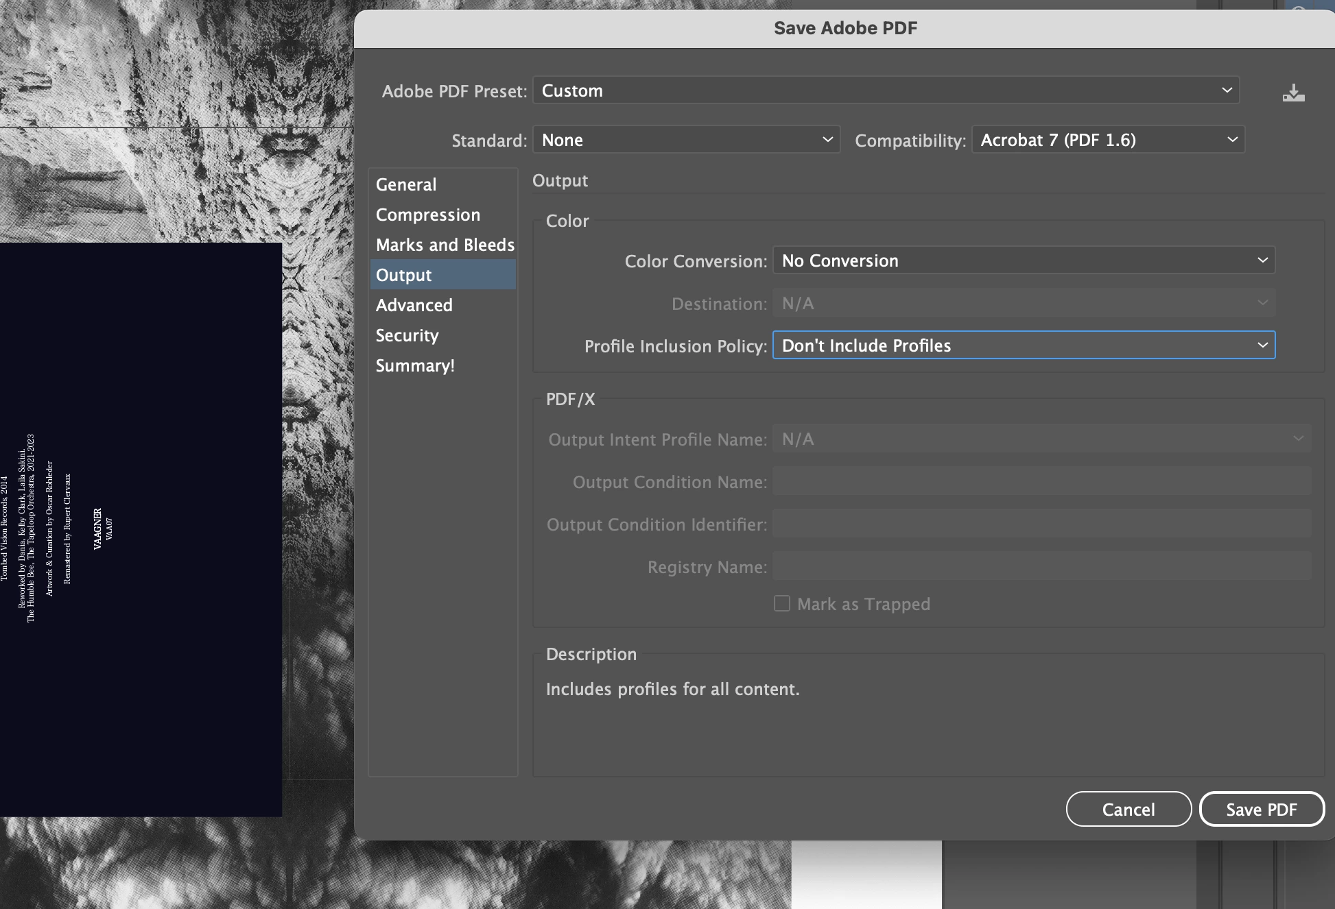Expand Profile Inclusion Policy dropdown
The image size is (1335, 909).
1024,346
